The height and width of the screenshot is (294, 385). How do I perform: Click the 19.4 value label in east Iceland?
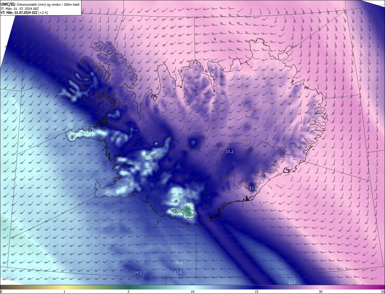295,145
